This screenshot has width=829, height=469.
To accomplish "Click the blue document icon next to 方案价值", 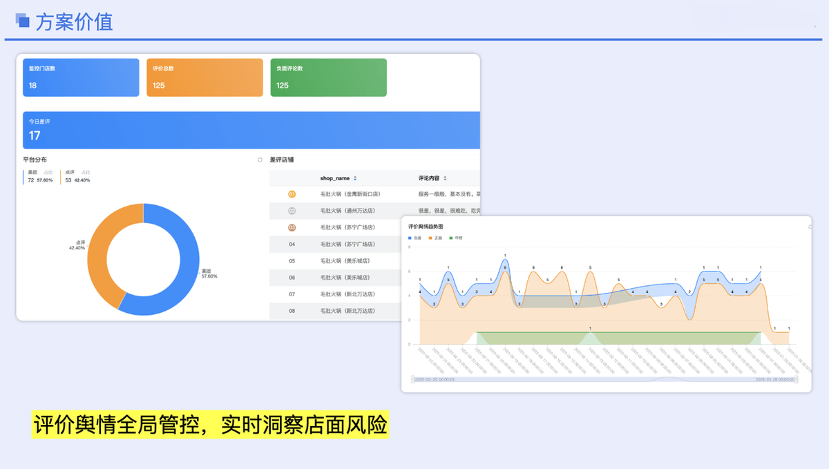I will (23, 21).
